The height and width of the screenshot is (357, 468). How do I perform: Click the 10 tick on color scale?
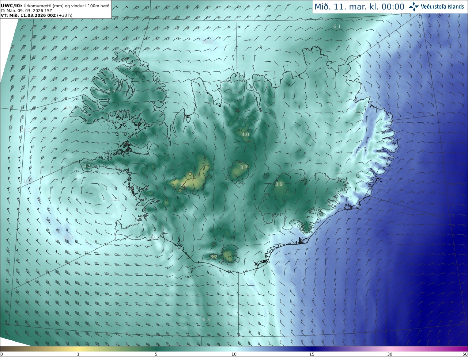[x=234, y=354]
